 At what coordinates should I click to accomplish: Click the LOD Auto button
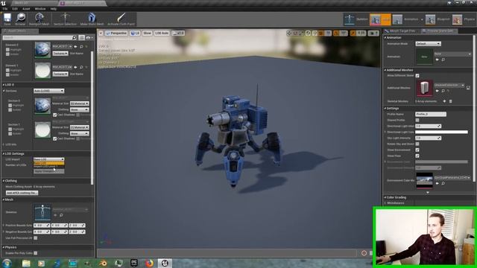tap(162, 33)
